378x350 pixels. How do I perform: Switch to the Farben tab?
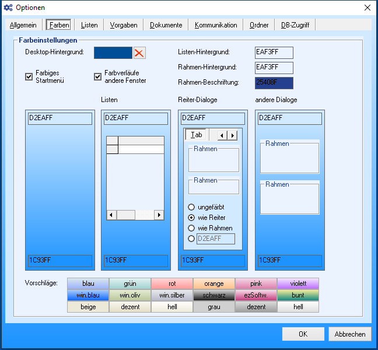coord(58,25)
